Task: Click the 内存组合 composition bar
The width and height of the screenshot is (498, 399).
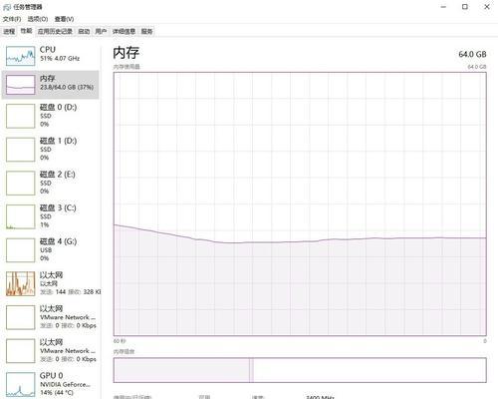Action: click(x=300, y=370)
